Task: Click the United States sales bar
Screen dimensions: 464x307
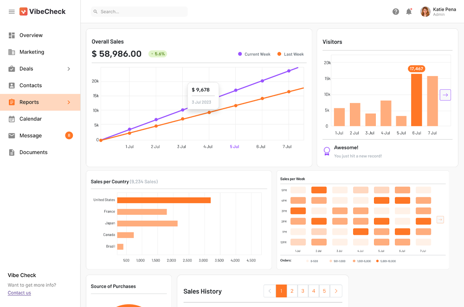Action: coord(164,200)
